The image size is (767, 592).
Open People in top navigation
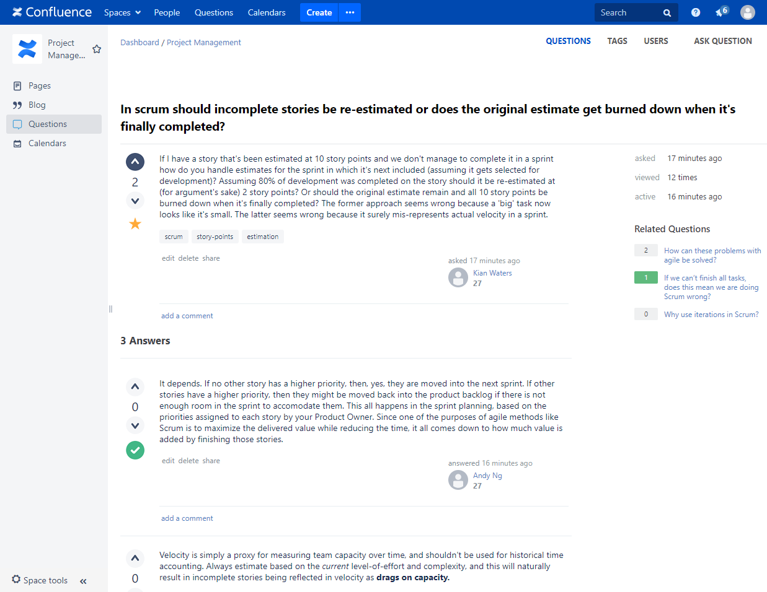167,12
